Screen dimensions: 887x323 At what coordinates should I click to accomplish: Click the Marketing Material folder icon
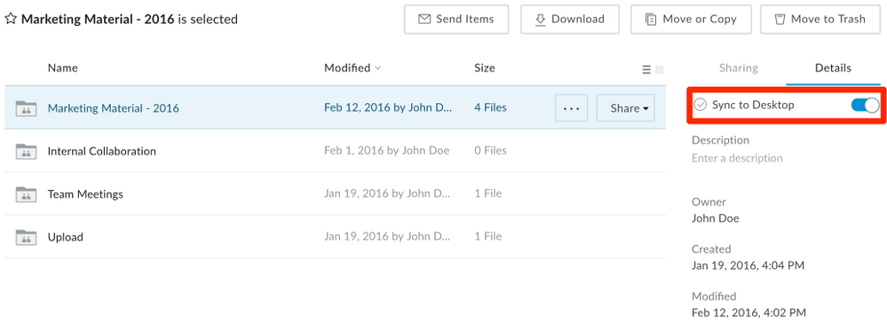26,107
